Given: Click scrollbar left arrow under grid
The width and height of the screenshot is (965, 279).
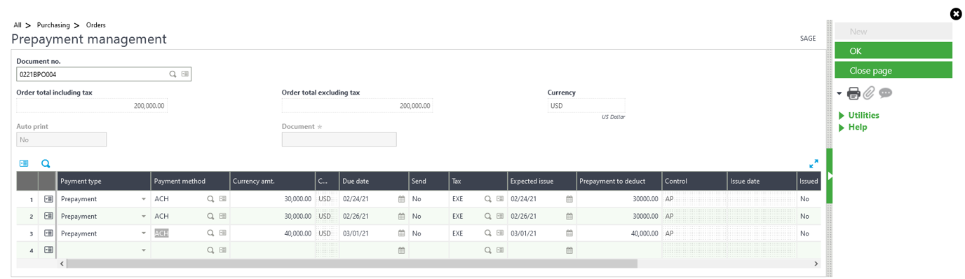Looking at the screenshot, I should [62, 264].
